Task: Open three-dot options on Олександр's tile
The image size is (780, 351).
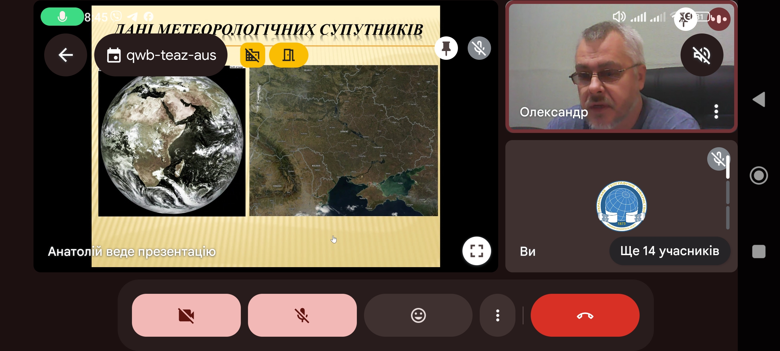Action: (716, 111)
